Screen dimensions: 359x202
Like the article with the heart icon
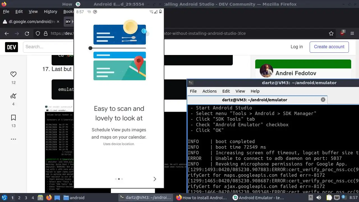(13, 74)
